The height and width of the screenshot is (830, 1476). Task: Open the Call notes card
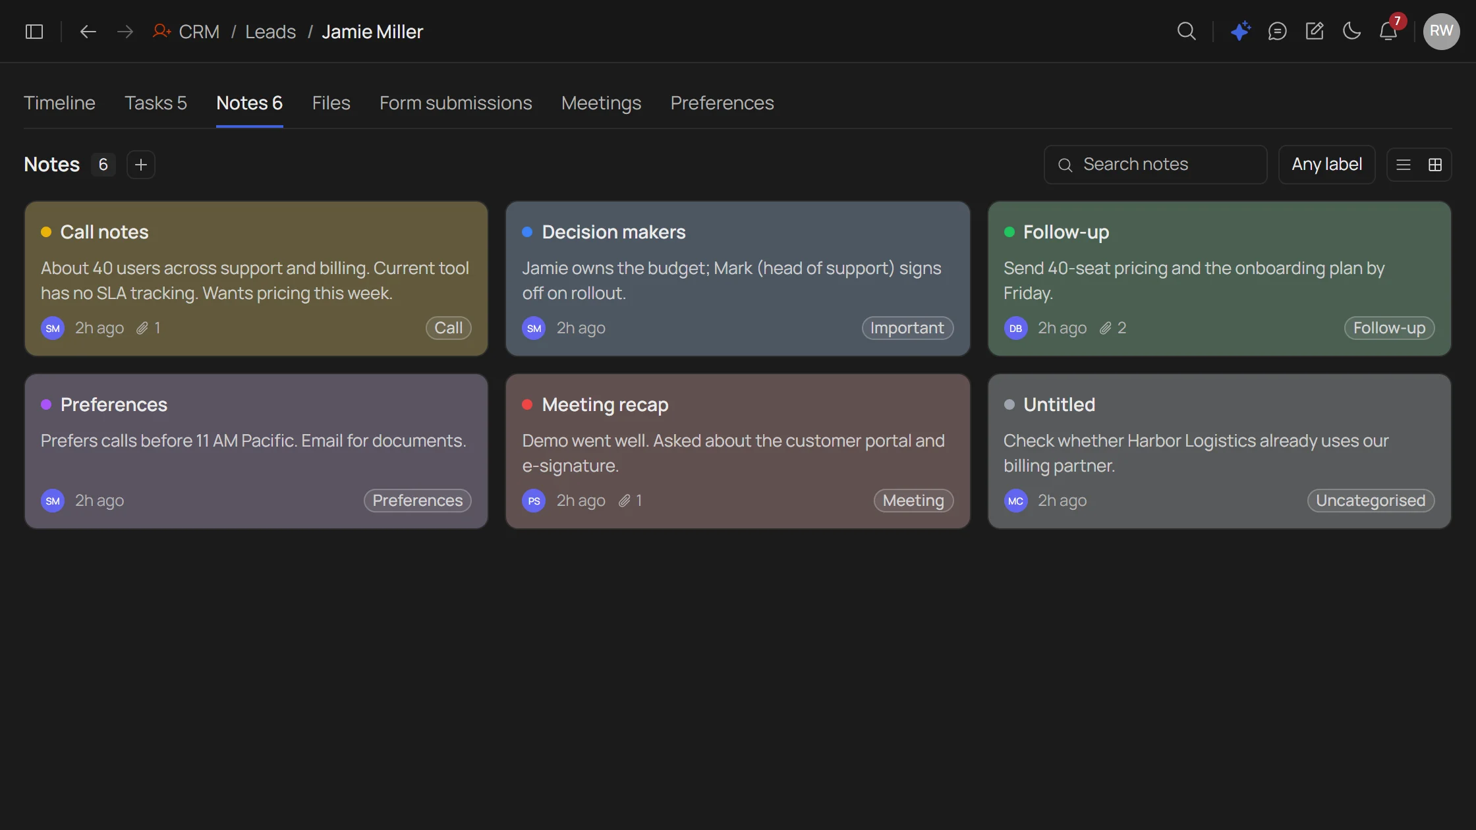(x=256, y=279)
